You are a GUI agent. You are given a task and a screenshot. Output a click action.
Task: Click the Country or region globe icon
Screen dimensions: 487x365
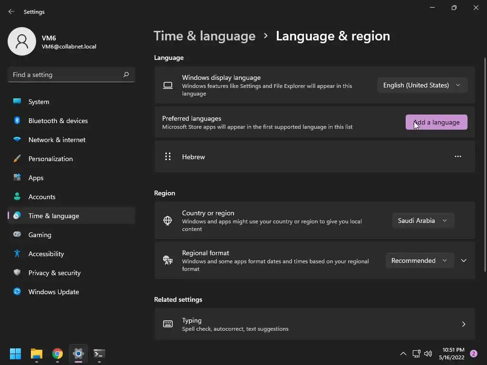tap(168, 221)
